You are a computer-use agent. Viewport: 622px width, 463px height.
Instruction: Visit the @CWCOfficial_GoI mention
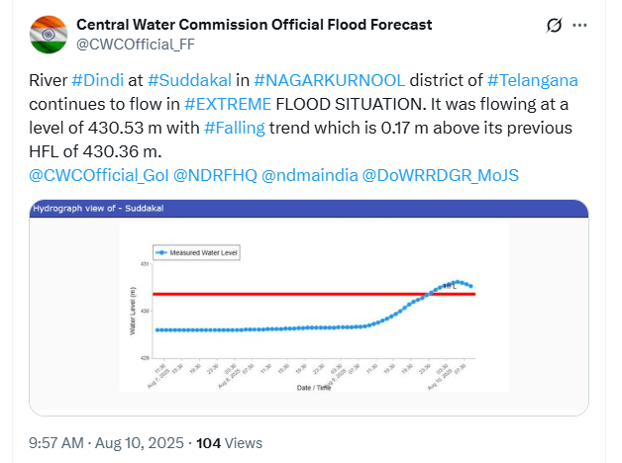tap(98, 175)
